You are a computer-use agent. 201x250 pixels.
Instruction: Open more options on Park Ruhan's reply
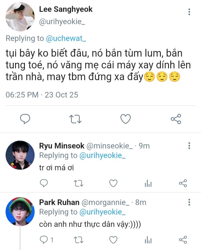[x=189, y=202]
